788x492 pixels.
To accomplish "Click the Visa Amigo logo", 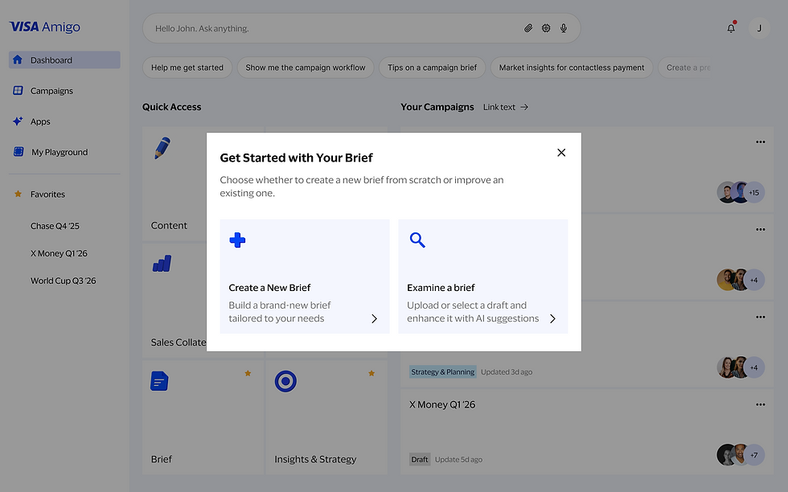I will click(45, 27).
